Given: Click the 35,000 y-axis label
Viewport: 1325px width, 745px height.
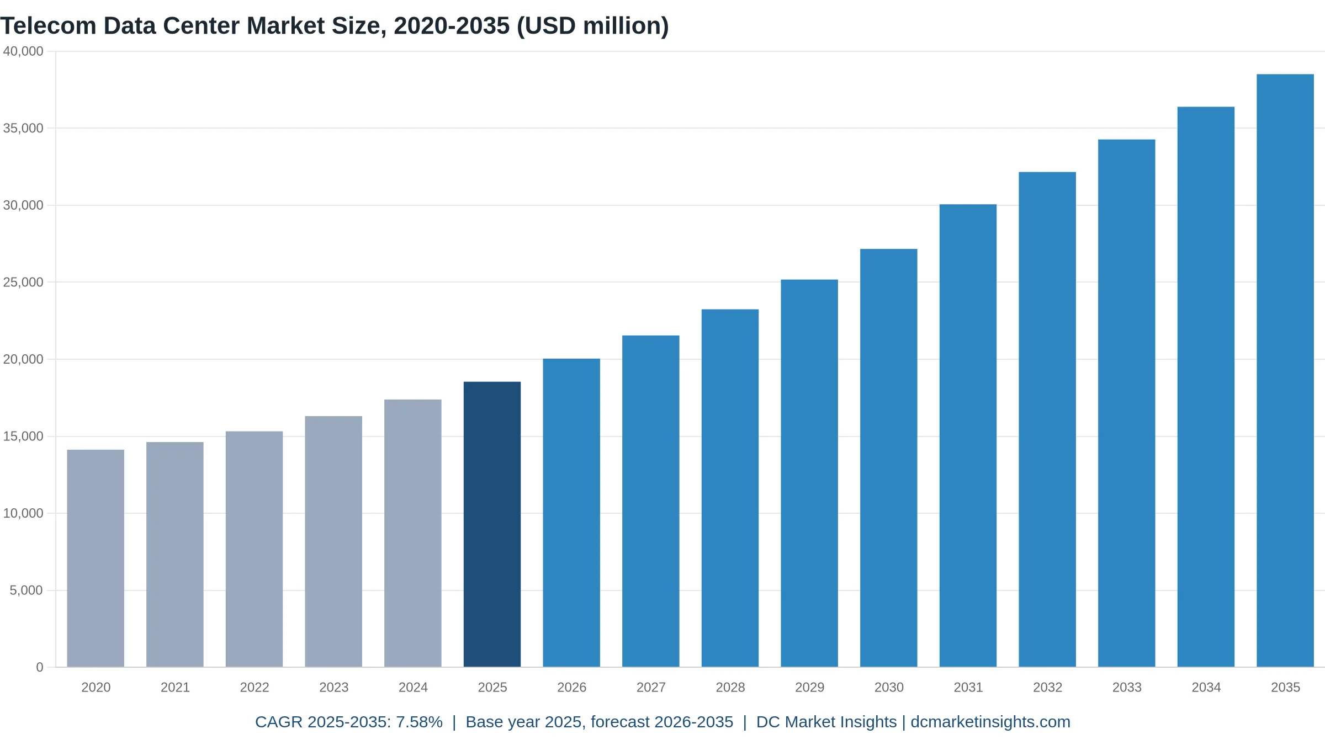Looking at the screenshot, I should (x=23, y=128).
